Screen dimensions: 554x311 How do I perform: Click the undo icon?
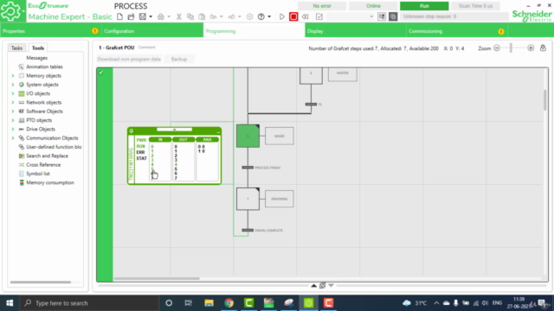(213, 16)
